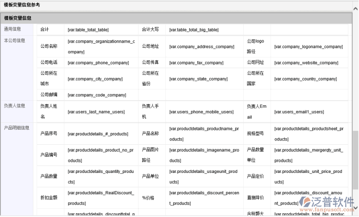Select the 产品明细信息 category
This screenshot has width=359, height=217.
17,128
